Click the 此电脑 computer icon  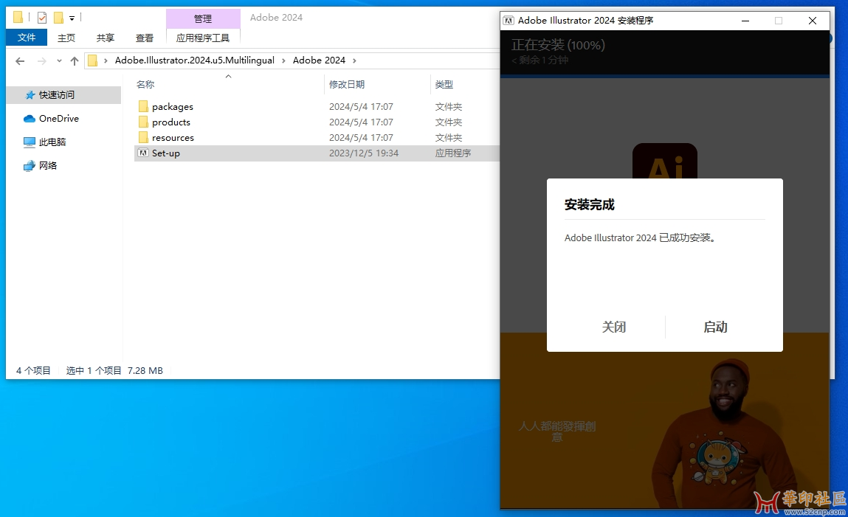(30, 142)
